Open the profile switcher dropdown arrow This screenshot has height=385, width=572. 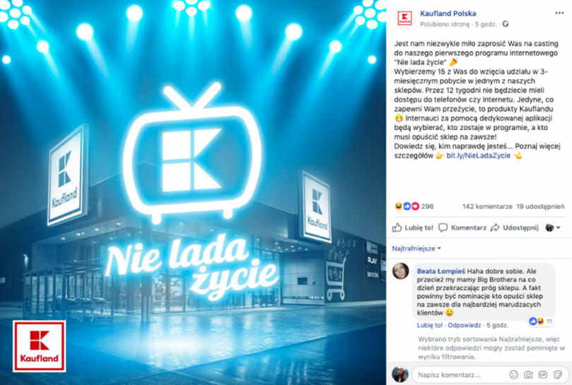click(558, 228)
